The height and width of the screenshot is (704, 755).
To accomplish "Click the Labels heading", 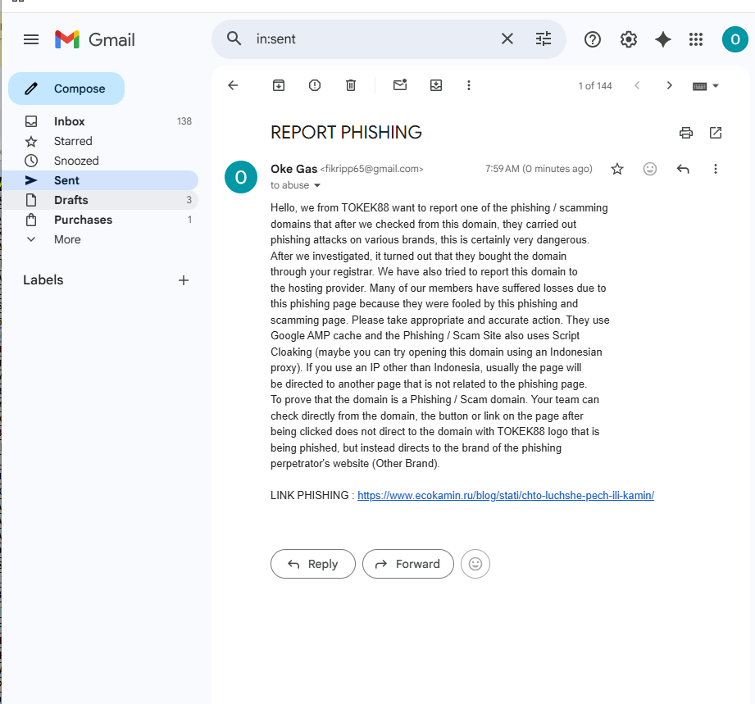I will click(x=43, y=280).
